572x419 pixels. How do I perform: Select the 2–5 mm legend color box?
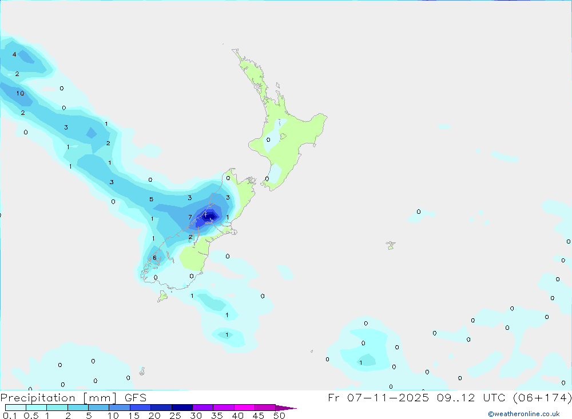(78, 408)
